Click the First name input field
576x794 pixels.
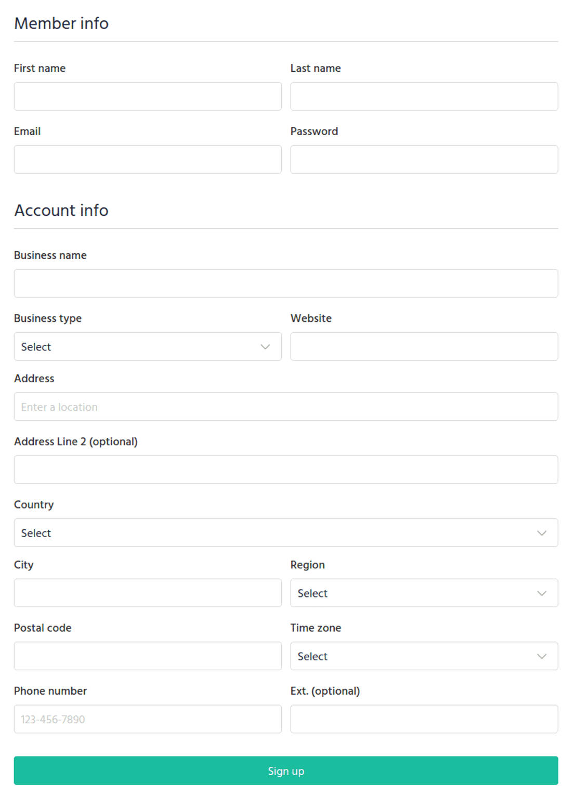click(x=148, y=96)
